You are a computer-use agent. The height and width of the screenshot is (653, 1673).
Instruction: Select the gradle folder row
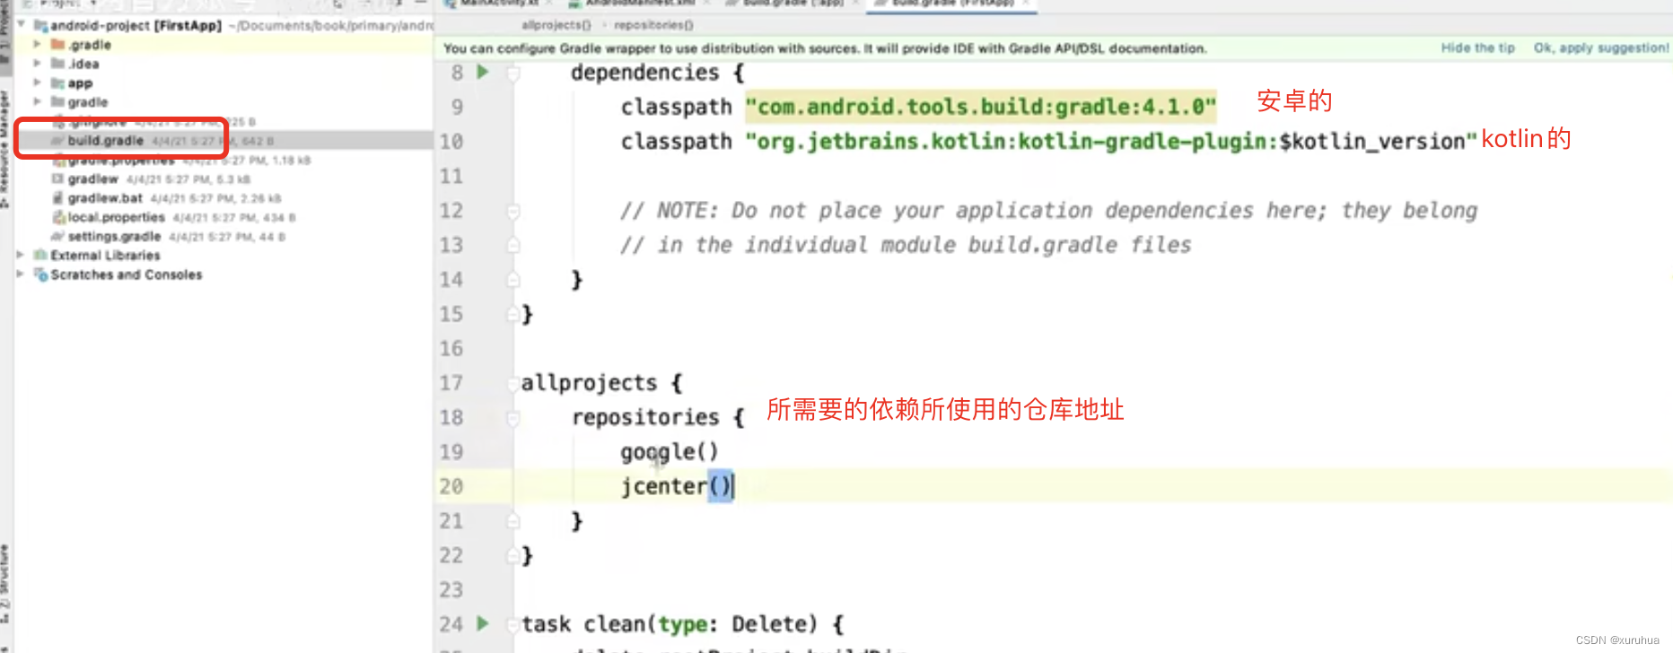pyautogui.click(x=223, y=102)
